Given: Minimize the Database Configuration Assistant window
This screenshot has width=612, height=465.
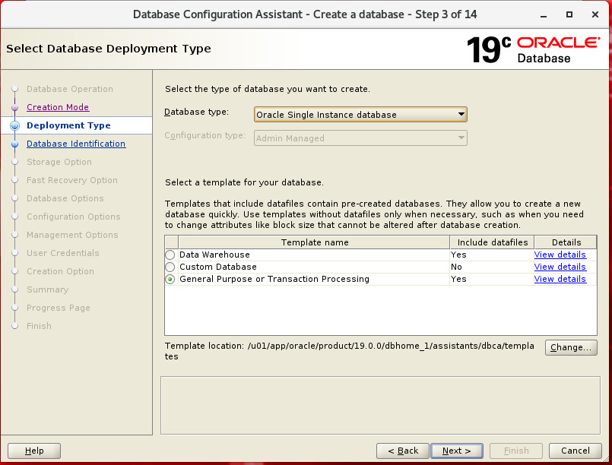Looking at the screenshot, I should [x=544, y=15].
